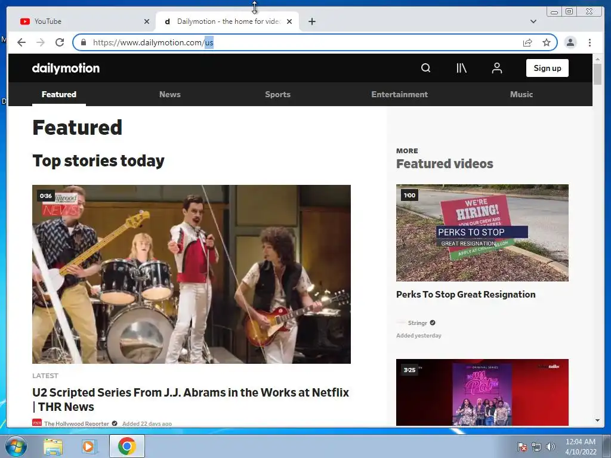Open the News category tab
Screen dimensions: 611x458
[x=170, y=94]
